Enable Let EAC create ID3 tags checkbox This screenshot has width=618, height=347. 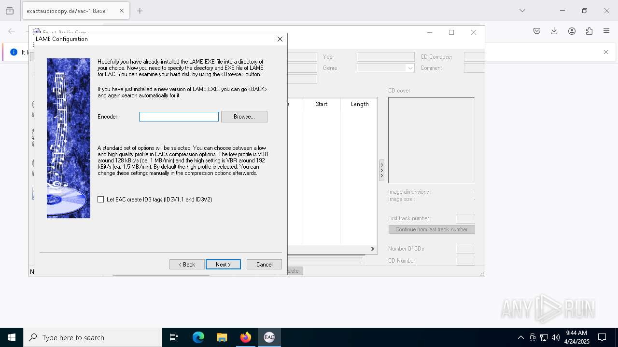click(101, 200)
